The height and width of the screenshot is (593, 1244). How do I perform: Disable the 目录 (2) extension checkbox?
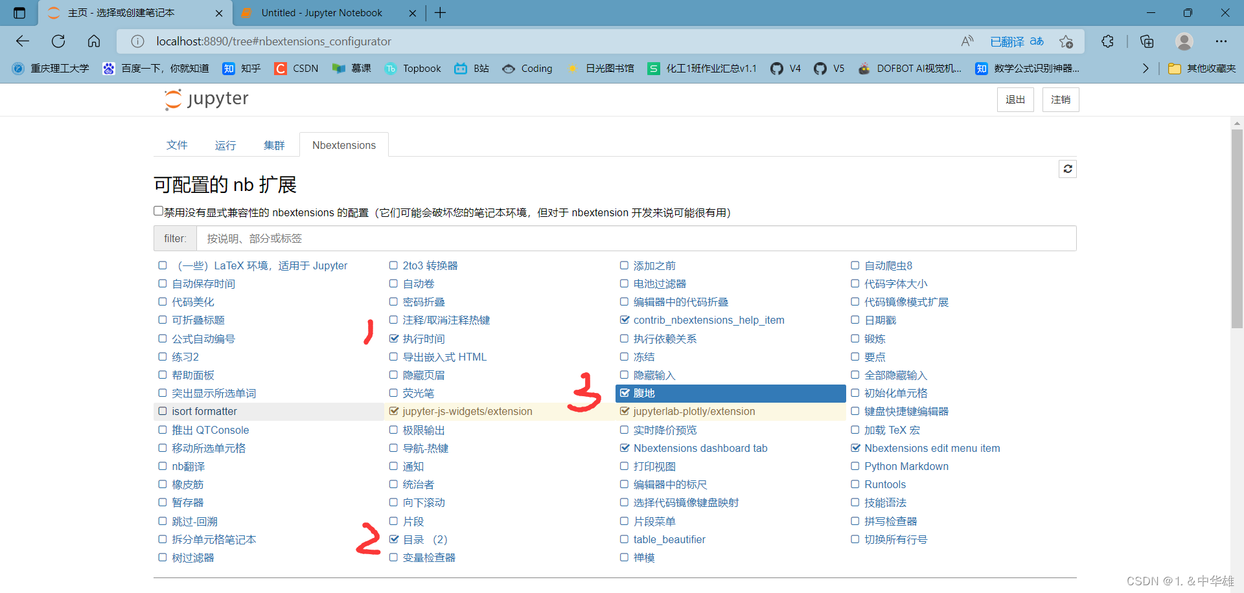393,539
